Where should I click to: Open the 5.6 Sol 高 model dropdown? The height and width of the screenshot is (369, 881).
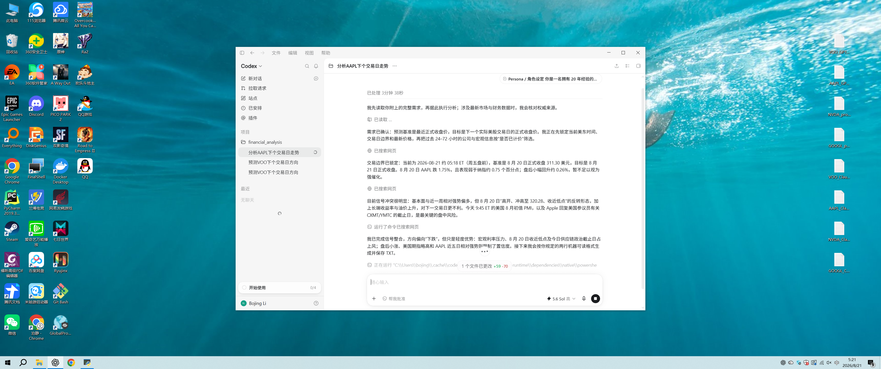coord(561,299)
